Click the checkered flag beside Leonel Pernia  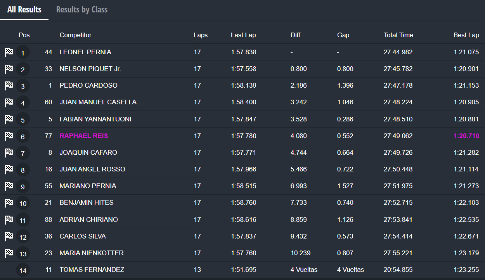(x=9, y=52)
